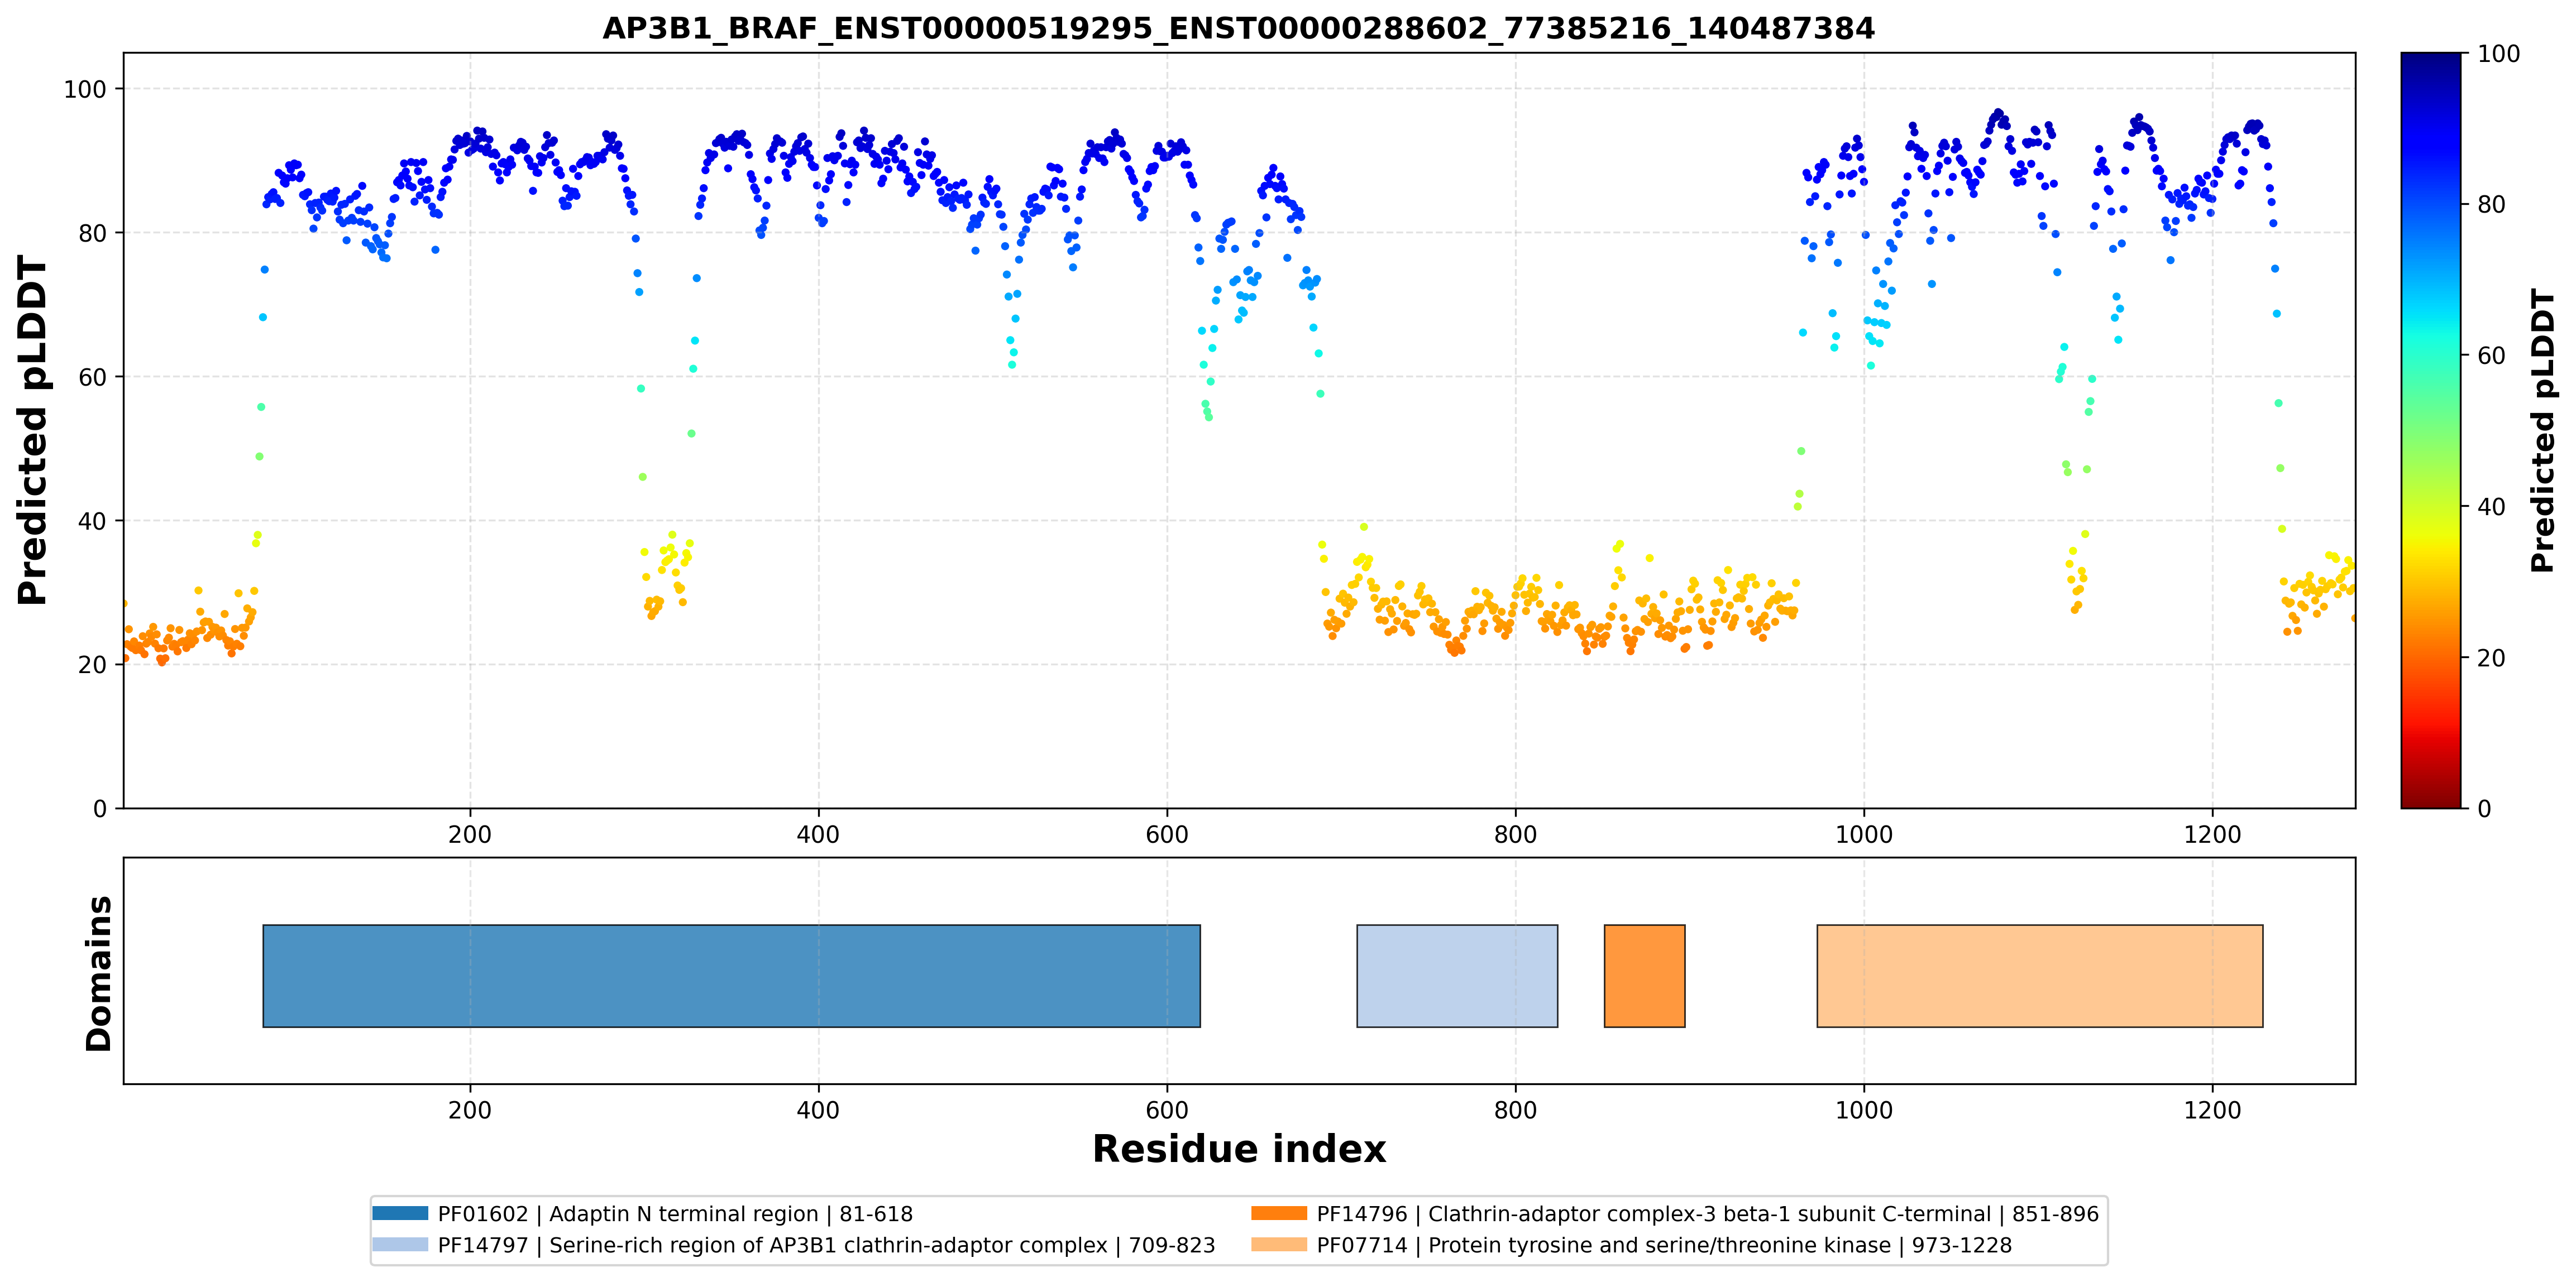Click the 100 tick on the colorbar
The width and height of the screenshot is (2576, 1282).
[2498, 54]
